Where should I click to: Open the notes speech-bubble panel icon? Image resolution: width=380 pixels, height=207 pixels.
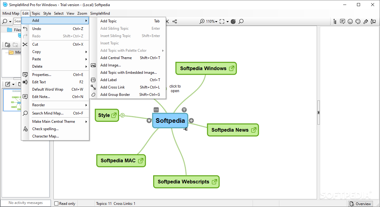pos(343,21)
